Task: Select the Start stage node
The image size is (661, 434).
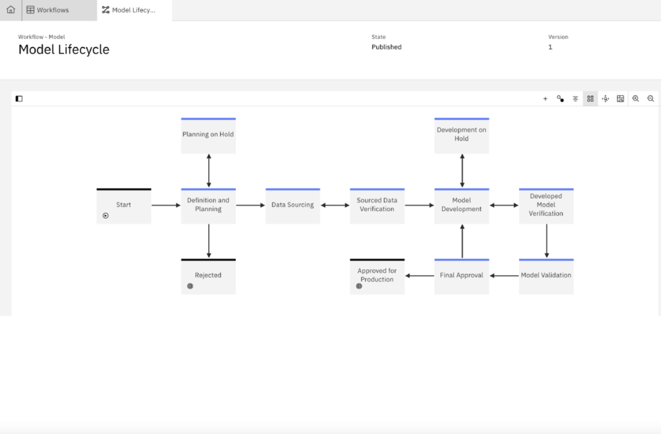Action: tap(124, 206)
